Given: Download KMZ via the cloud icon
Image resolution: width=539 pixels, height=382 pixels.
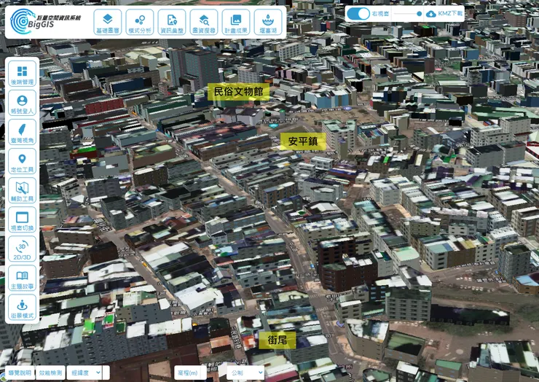Looking at the screenshot, I should point(430,14).
